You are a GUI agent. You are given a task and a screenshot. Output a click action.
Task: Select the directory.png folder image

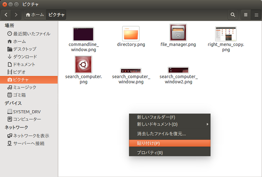(131, 34)
